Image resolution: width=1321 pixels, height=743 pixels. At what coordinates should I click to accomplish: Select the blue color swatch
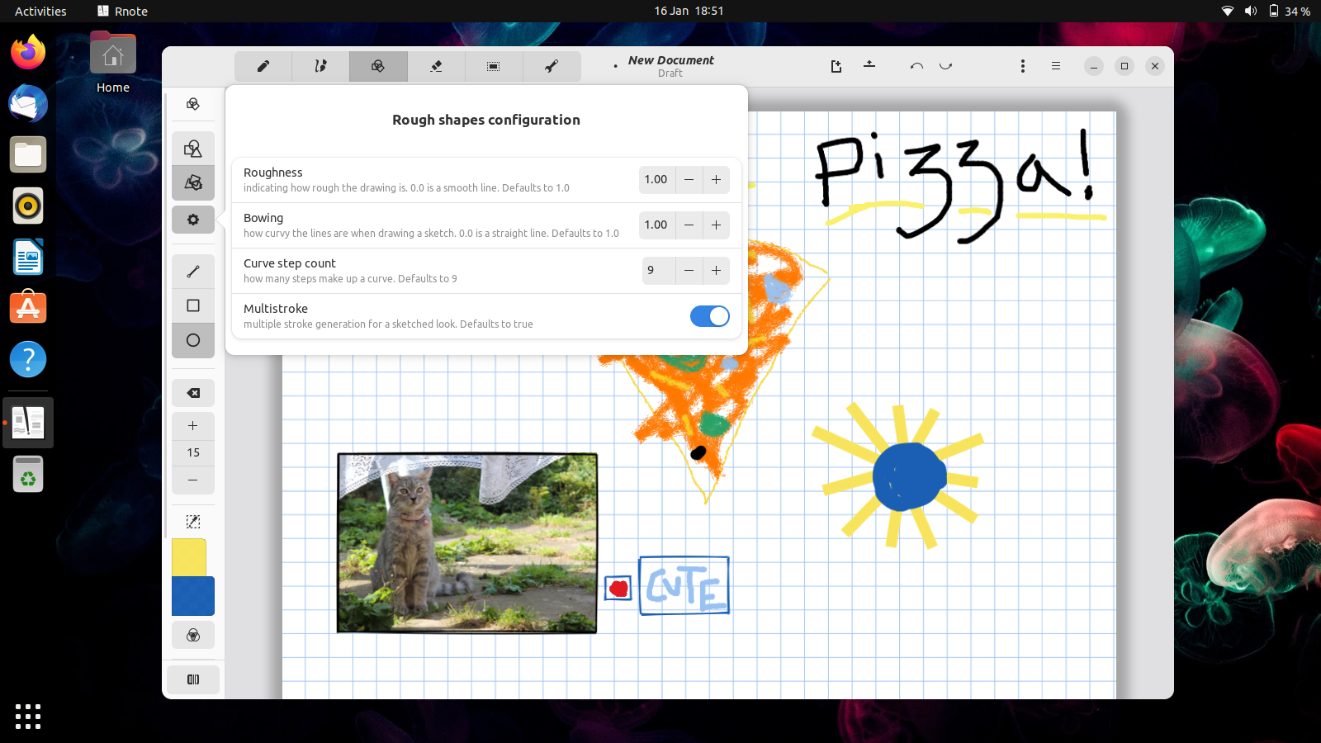(193, 596)
